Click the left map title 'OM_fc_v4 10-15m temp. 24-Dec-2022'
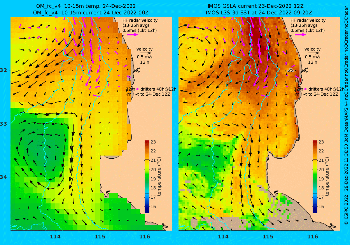This screenshot has height=245, width=350. pos(86,6)
